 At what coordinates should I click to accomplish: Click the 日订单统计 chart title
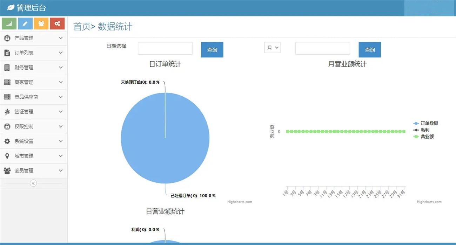pyautogui.click(x=165, y=64)
